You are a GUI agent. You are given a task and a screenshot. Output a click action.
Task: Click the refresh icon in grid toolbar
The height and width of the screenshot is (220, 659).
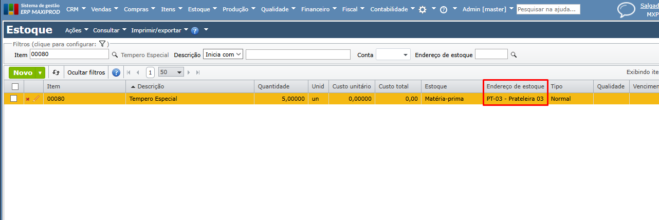click(x=56, y=72)
